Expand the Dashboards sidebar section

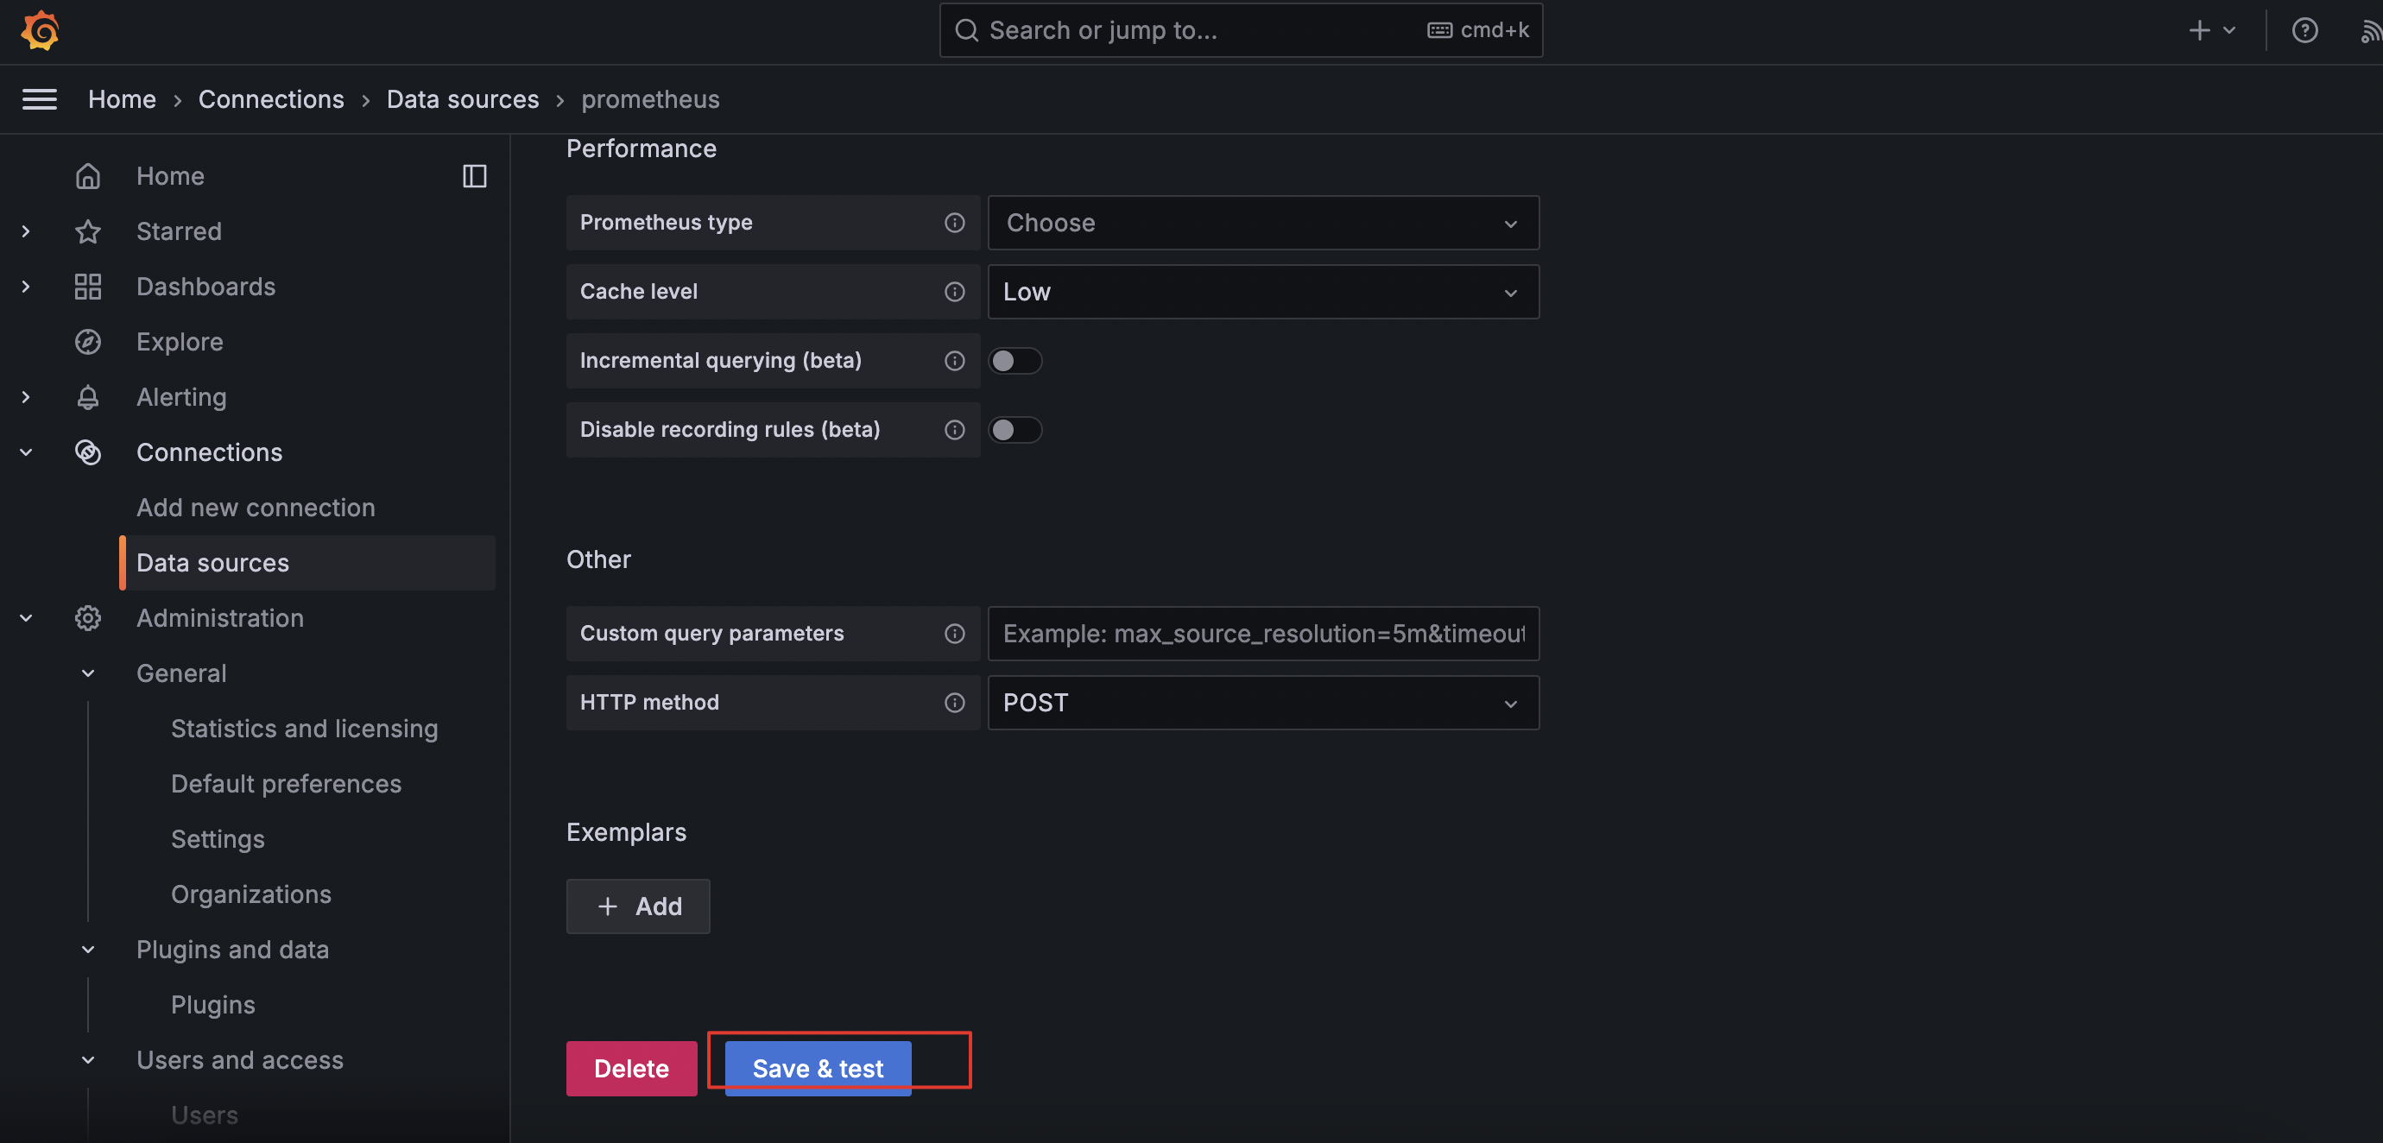point(26,287)
